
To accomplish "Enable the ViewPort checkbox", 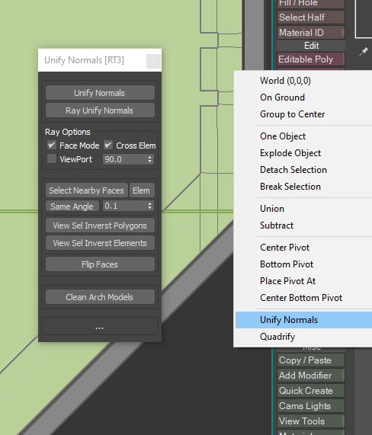I will pyautogui.click(x=52, y=159).
